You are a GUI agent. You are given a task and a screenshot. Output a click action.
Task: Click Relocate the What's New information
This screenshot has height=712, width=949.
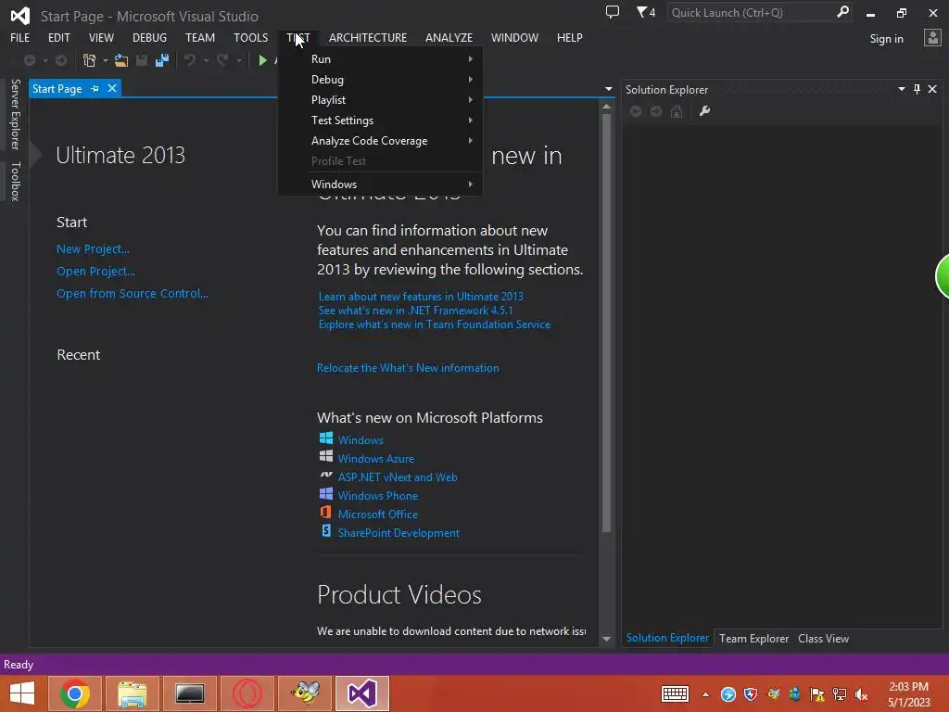pos(408,367)
